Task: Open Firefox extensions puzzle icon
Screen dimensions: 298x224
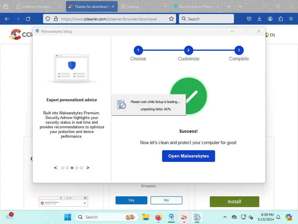Action: [x=281, y=19]
